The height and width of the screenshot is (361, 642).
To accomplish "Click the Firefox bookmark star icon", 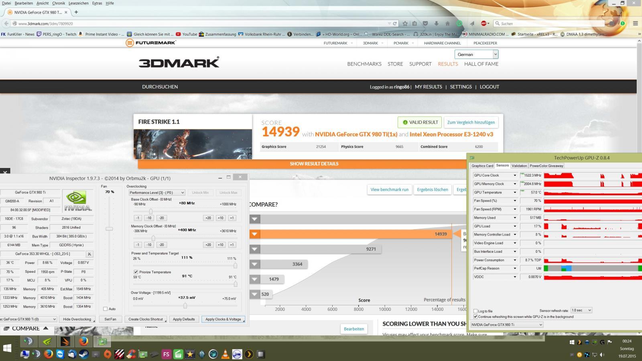I will click(405, 24).
